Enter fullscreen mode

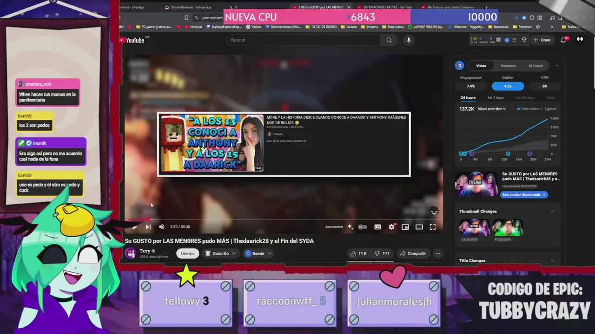(433, 227)
